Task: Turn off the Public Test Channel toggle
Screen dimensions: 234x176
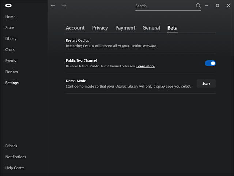Action: (210, 63)
